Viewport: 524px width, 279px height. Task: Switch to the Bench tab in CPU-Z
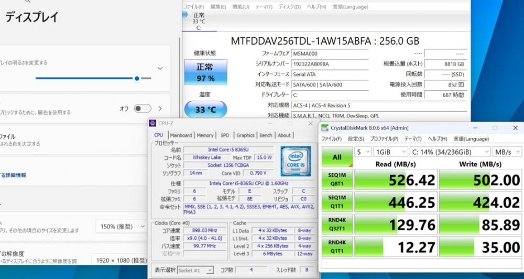266,135
